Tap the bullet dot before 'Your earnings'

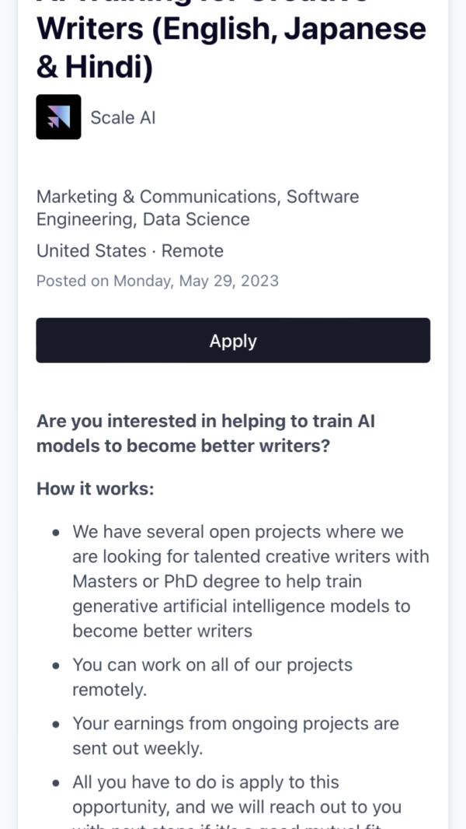pyautogui.click(x=56, y=725)
